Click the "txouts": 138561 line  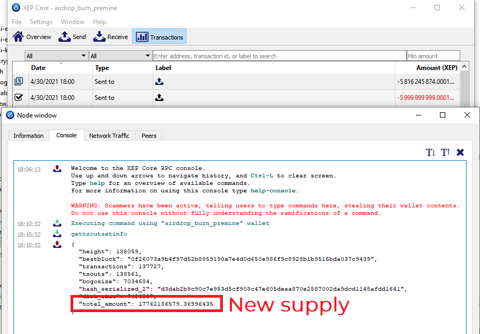coord(110,274)
